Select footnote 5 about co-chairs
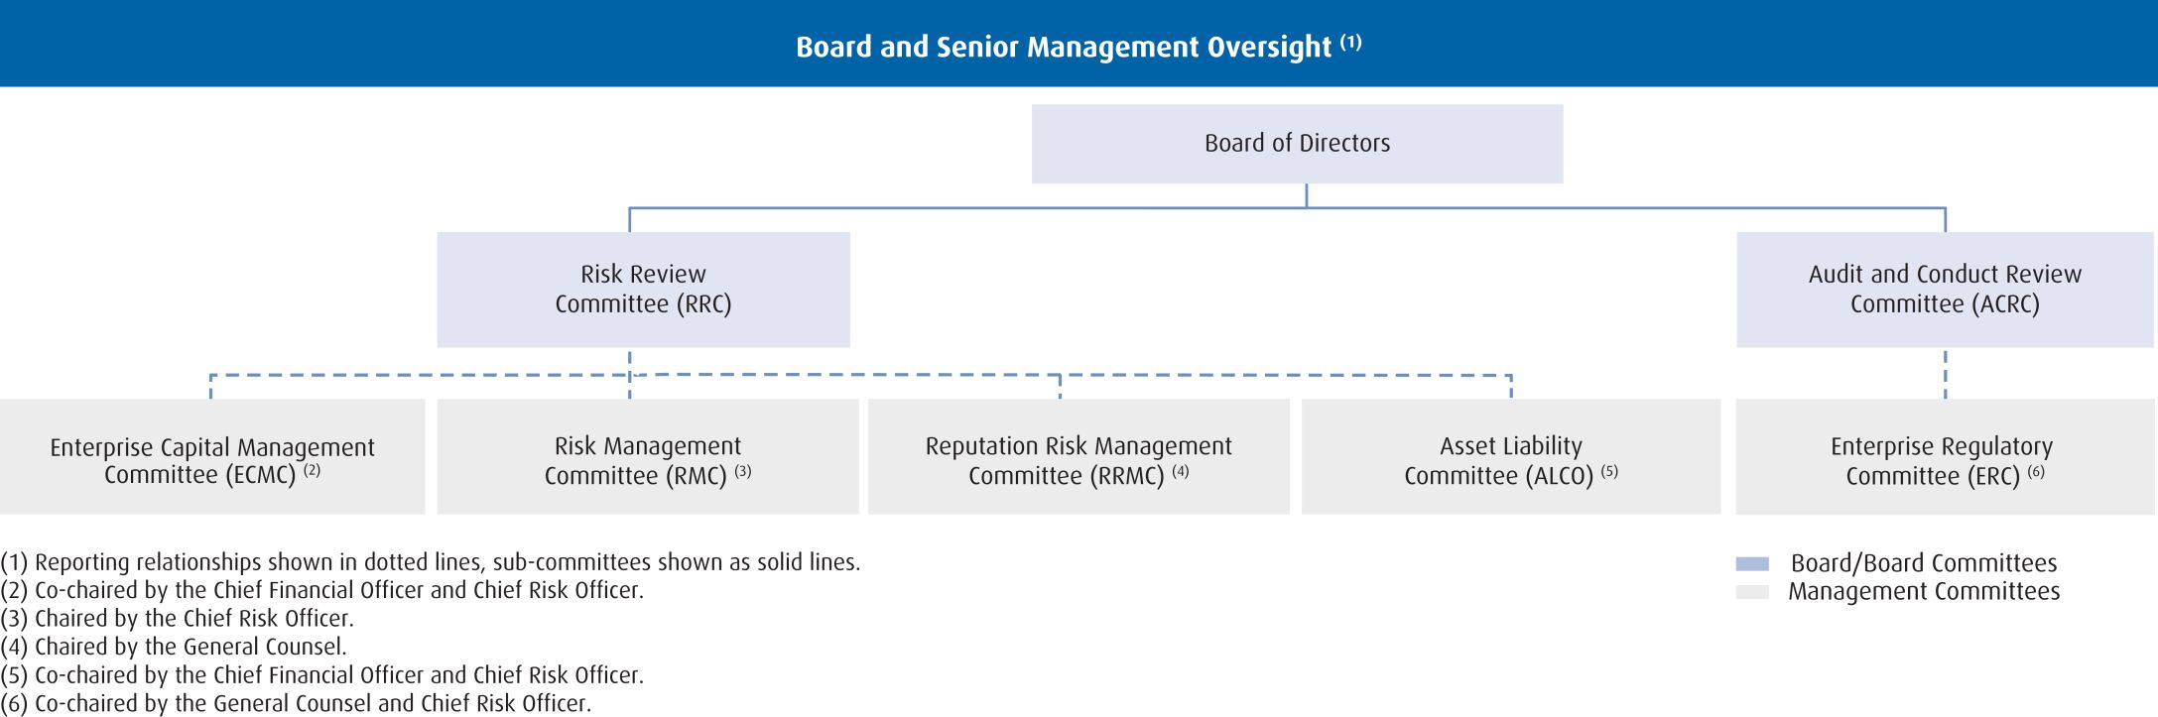Screen dimensions: 2158x717 322,675
